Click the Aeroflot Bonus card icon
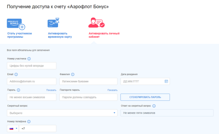The image size is (219, 134). tap(16, 24)
